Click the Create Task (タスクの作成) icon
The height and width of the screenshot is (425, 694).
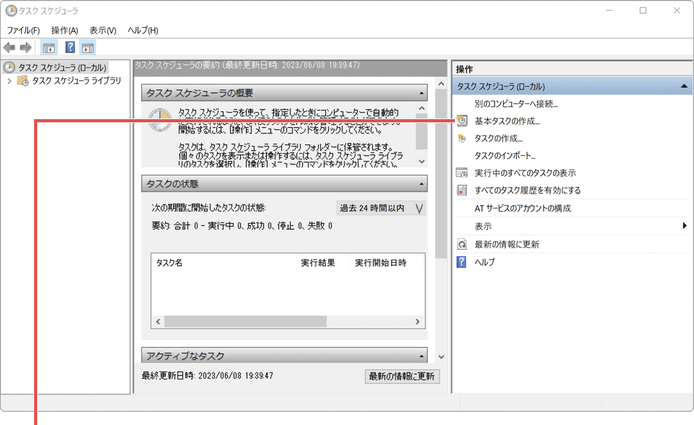(461, 138)
